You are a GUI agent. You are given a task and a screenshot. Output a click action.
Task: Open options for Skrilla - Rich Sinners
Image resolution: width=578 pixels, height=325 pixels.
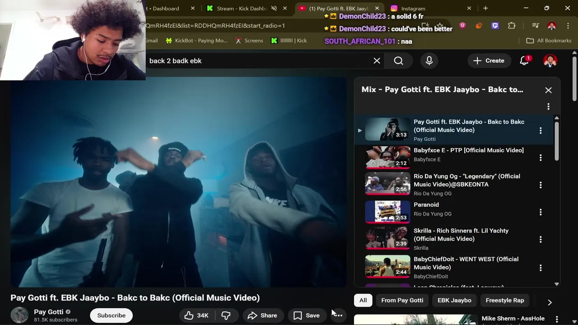(541, 239)
